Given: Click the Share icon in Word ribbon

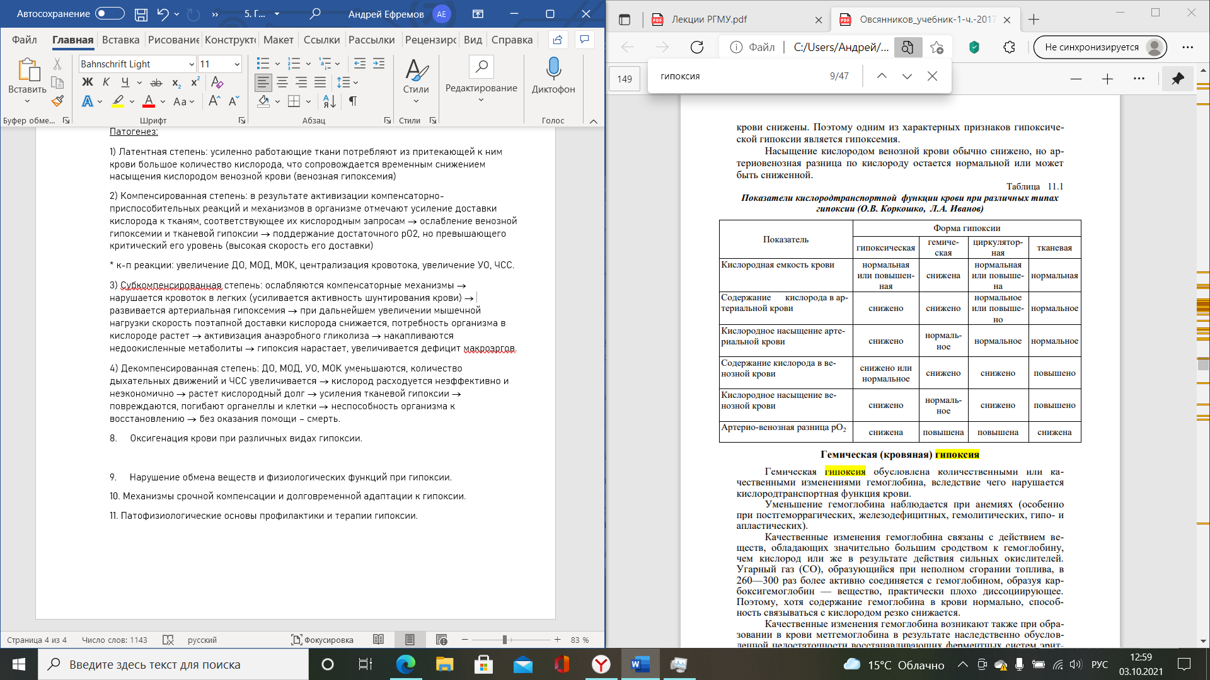Looking at the screenshot, I should coord(558,40).
